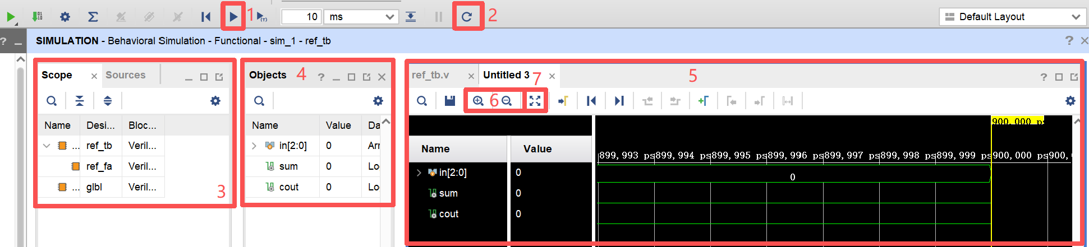Screen dimensions: 1089x247
Task: Click Zoom Out on waveform toolbar
Action: [x=507, y=101]
